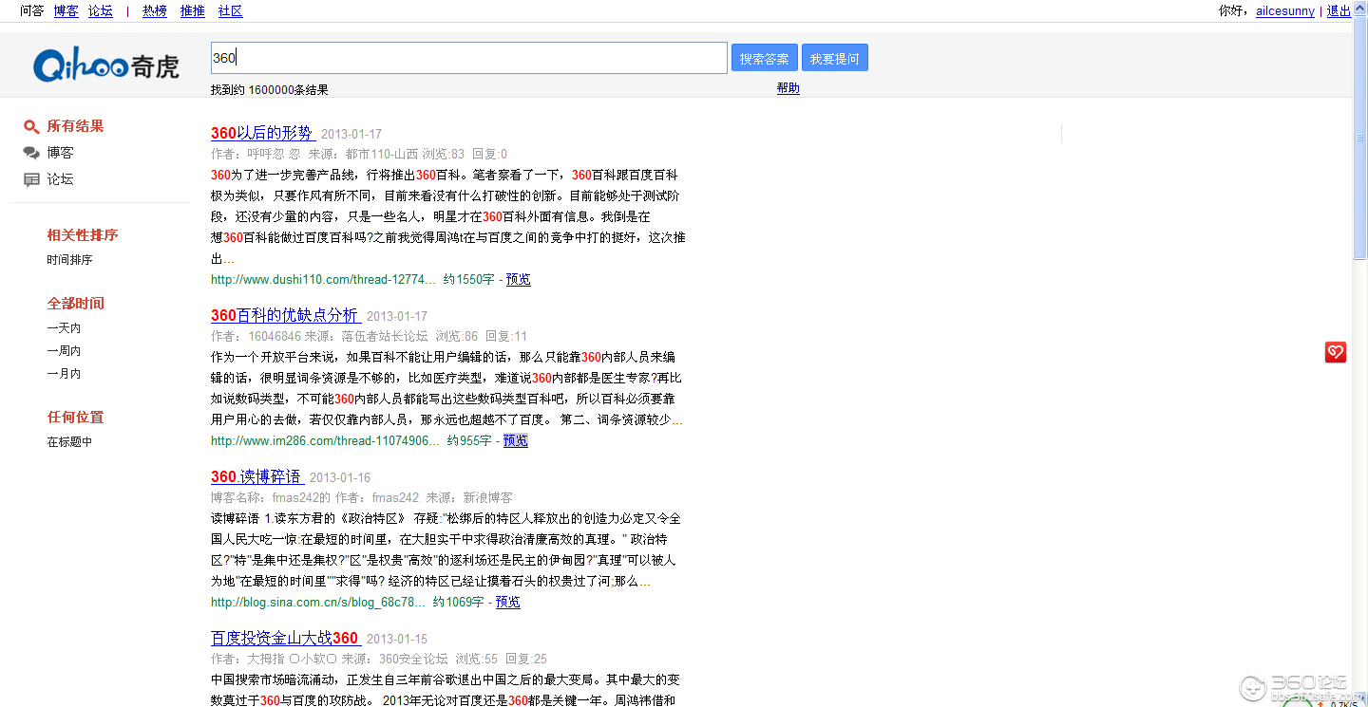Open 热榜 in the top navigation
Image resolution: width=1368 pixels, height=707 pixels.
pos(155,11)
